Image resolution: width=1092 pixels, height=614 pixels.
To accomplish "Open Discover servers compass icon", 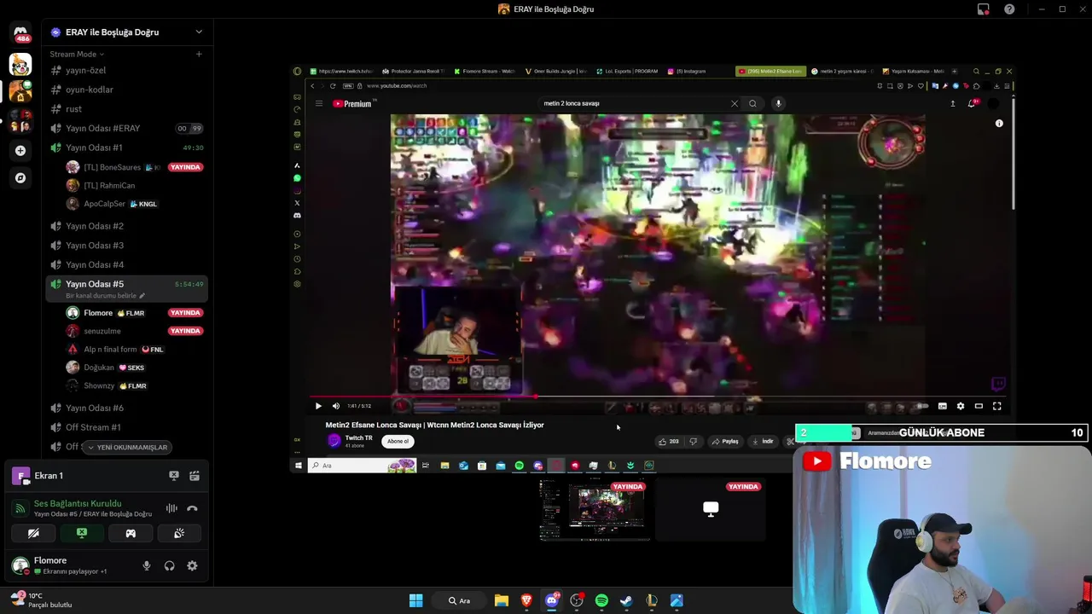I will point(20,178).
